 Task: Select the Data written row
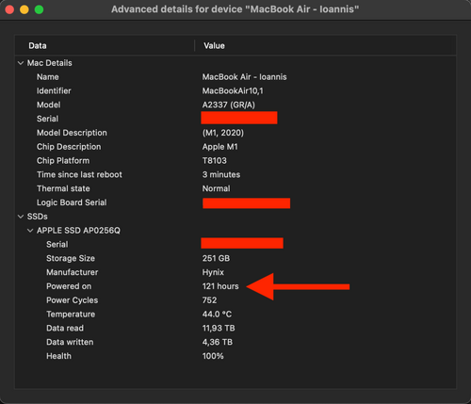tap(235, 342)
